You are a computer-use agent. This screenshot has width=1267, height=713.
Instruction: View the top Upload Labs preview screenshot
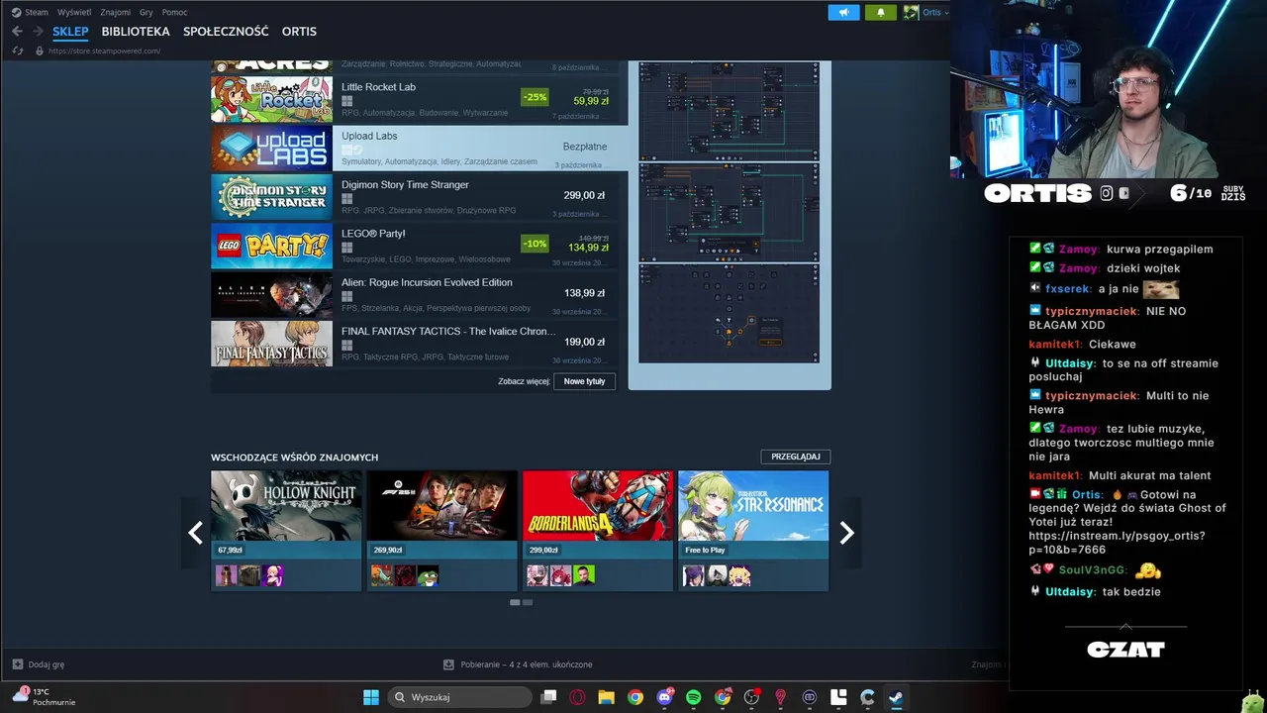(x=729, y=111)
